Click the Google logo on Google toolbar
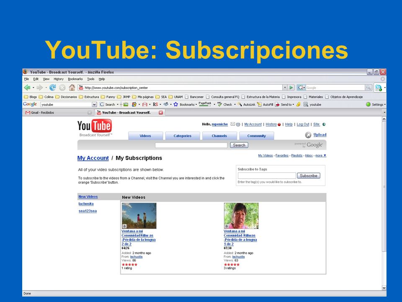This screenshot has height=302, width=402. pos(30,104)
